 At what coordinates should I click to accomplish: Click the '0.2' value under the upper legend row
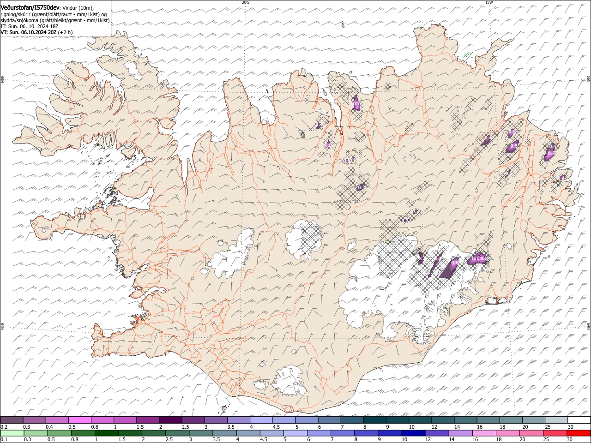tap(4, 427)
